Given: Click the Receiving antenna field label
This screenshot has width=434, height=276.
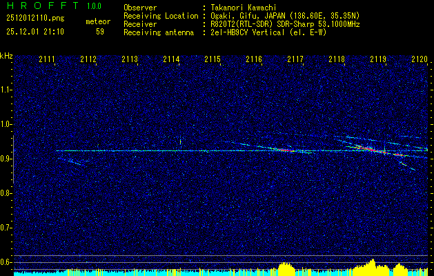Looking at the screenshot, I should (159, 32).
